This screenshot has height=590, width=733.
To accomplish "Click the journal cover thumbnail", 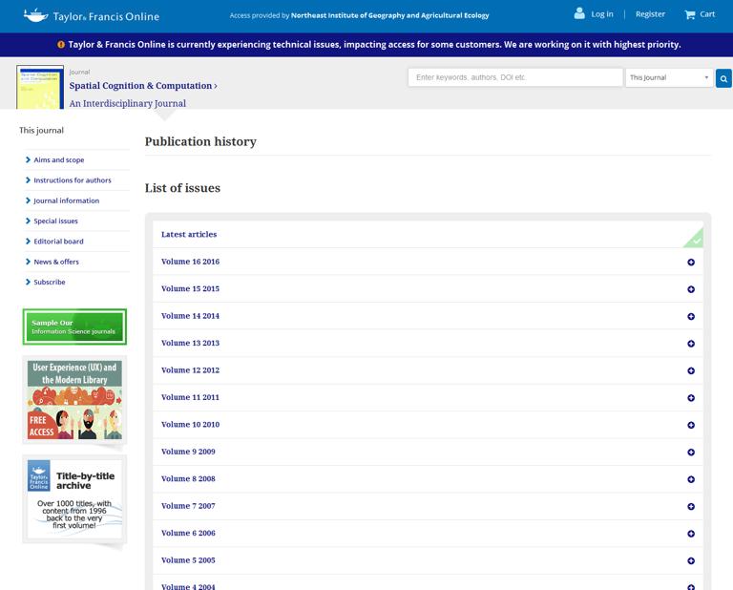I will pos(40,87).
